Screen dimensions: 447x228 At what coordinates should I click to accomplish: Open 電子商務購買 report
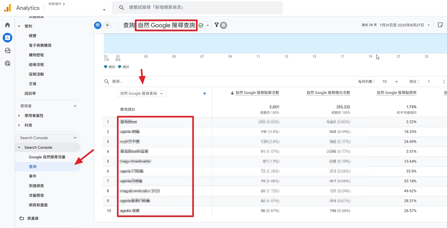pos(40,45)
